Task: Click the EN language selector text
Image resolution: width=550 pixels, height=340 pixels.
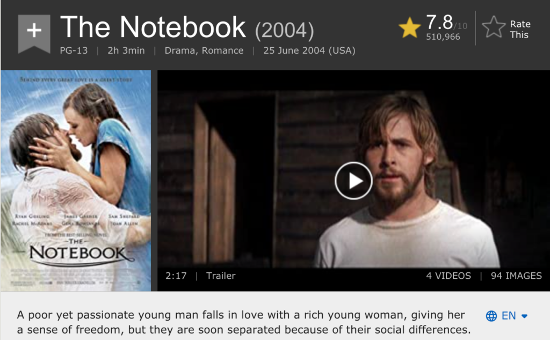Action: click(x=509, y=316)
